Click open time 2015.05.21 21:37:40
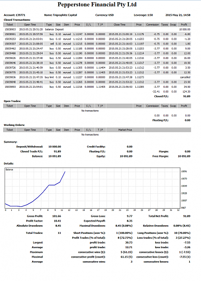Image resolution: width=201 pixels, height=281 pixels. 31,58
